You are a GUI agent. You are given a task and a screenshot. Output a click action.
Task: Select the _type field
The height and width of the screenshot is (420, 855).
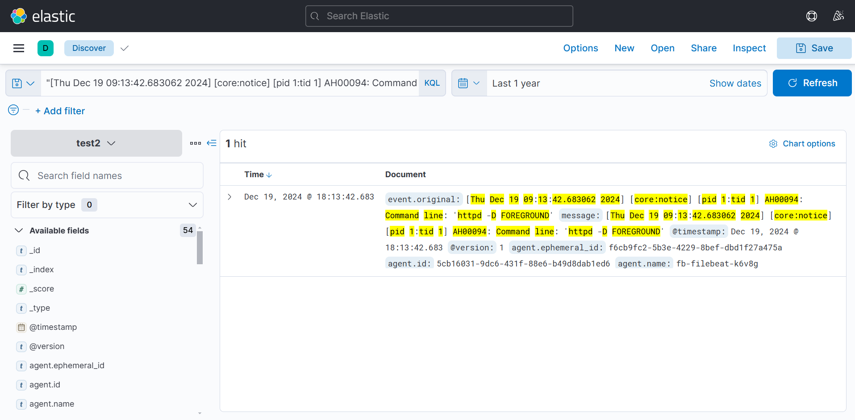40,308
